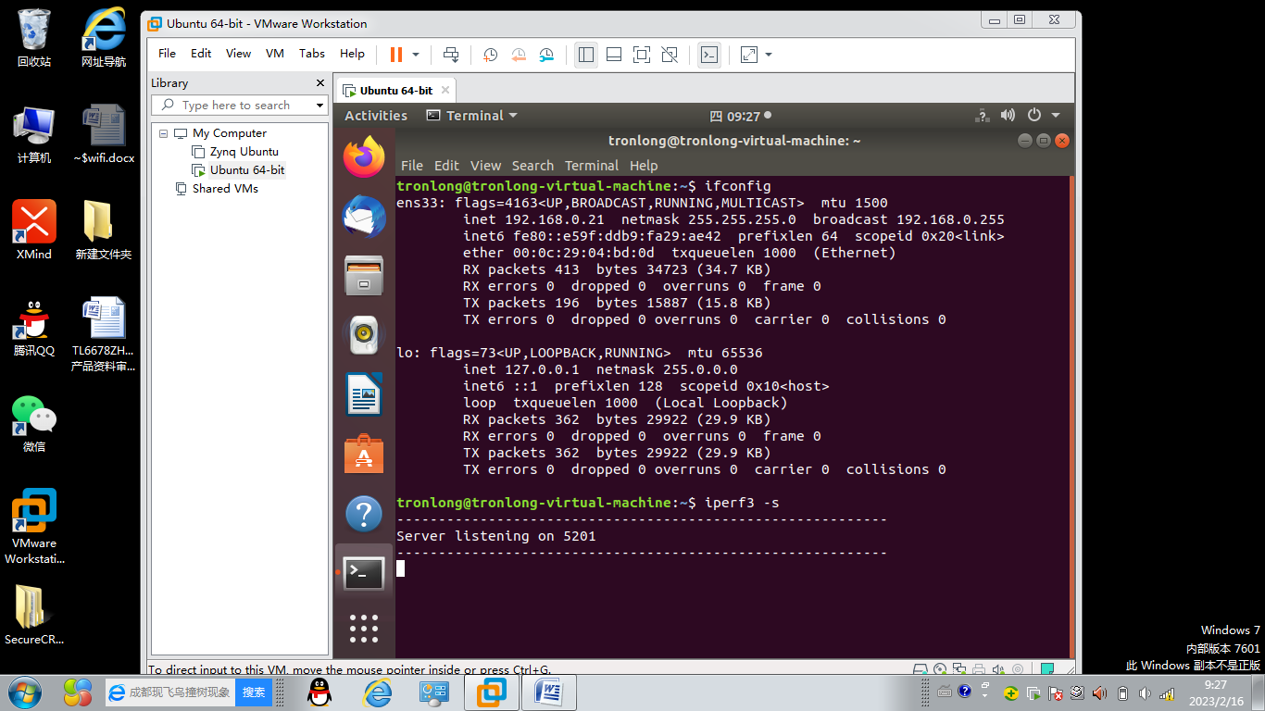The height and width of the screenshot is (711, 1265).
Task: Show Applications grid in the Ubuntu dock
Action: 364,629
